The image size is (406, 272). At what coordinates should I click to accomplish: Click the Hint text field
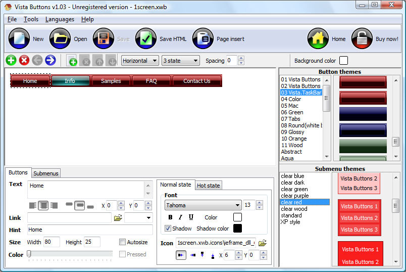point(90,230)
